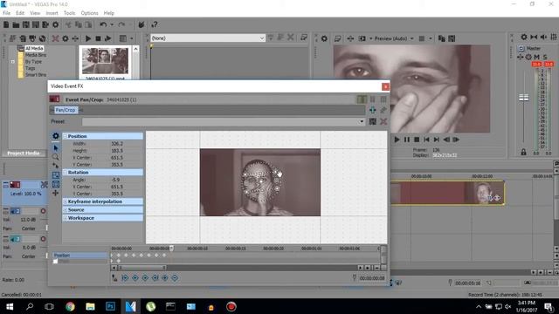Open the Tools menu
This screenshot has width=559, height=314.
[69, 13]
